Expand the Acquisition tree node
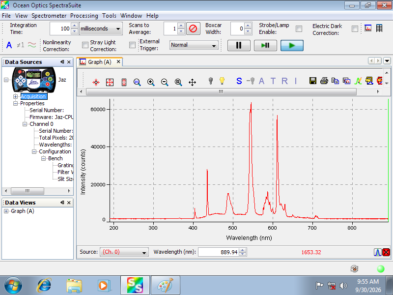This screenshot has height=295, width=393. [x=16, y=96]
